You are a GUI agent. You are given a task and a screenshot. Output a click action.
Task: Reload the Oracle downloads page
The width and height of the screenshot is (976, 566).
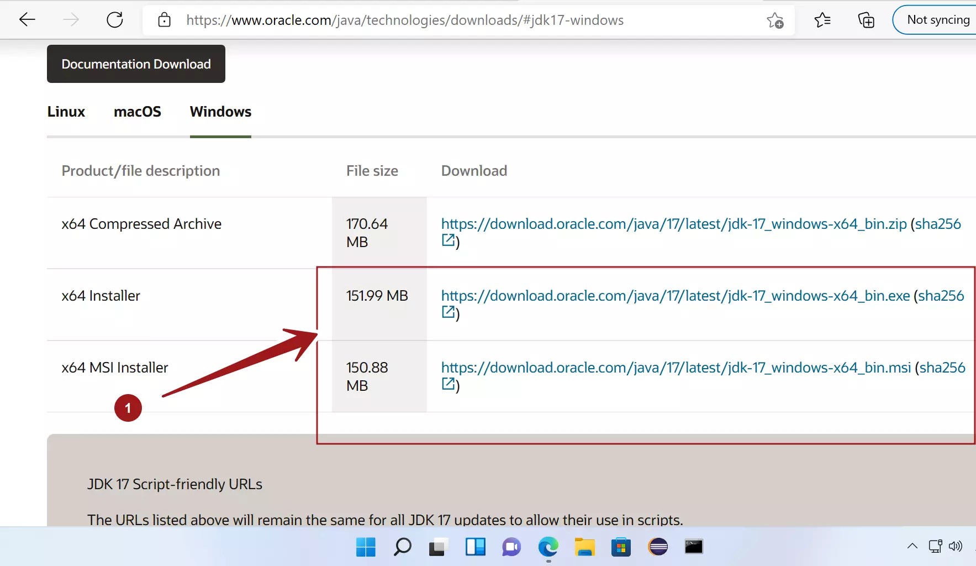[115, 19]
